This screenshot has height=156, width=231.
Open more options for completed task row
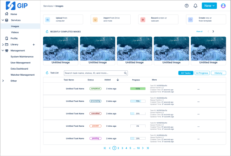point(198,89)
